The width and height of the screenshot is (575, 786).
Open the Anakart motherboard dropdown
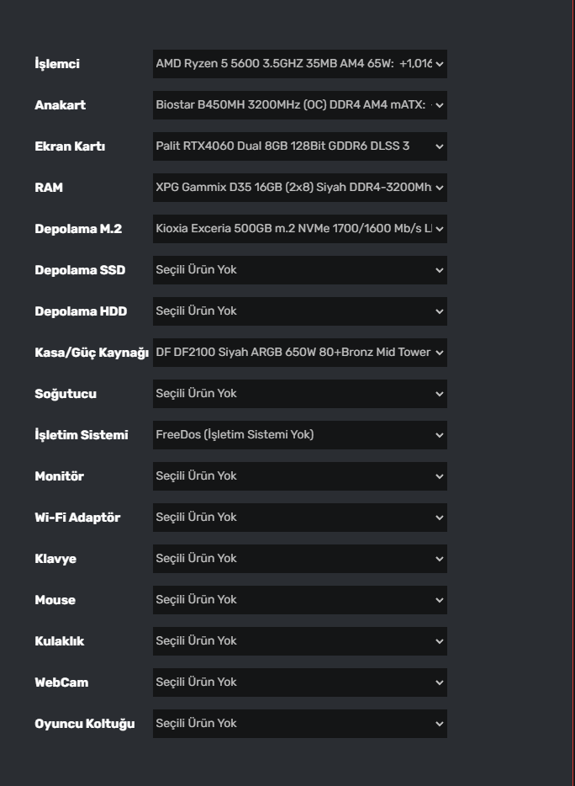(299, 105)
